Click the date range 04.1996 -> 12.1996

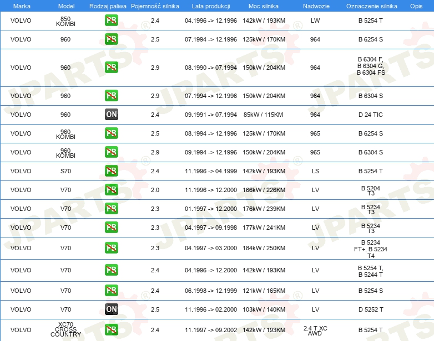(211, 20)
